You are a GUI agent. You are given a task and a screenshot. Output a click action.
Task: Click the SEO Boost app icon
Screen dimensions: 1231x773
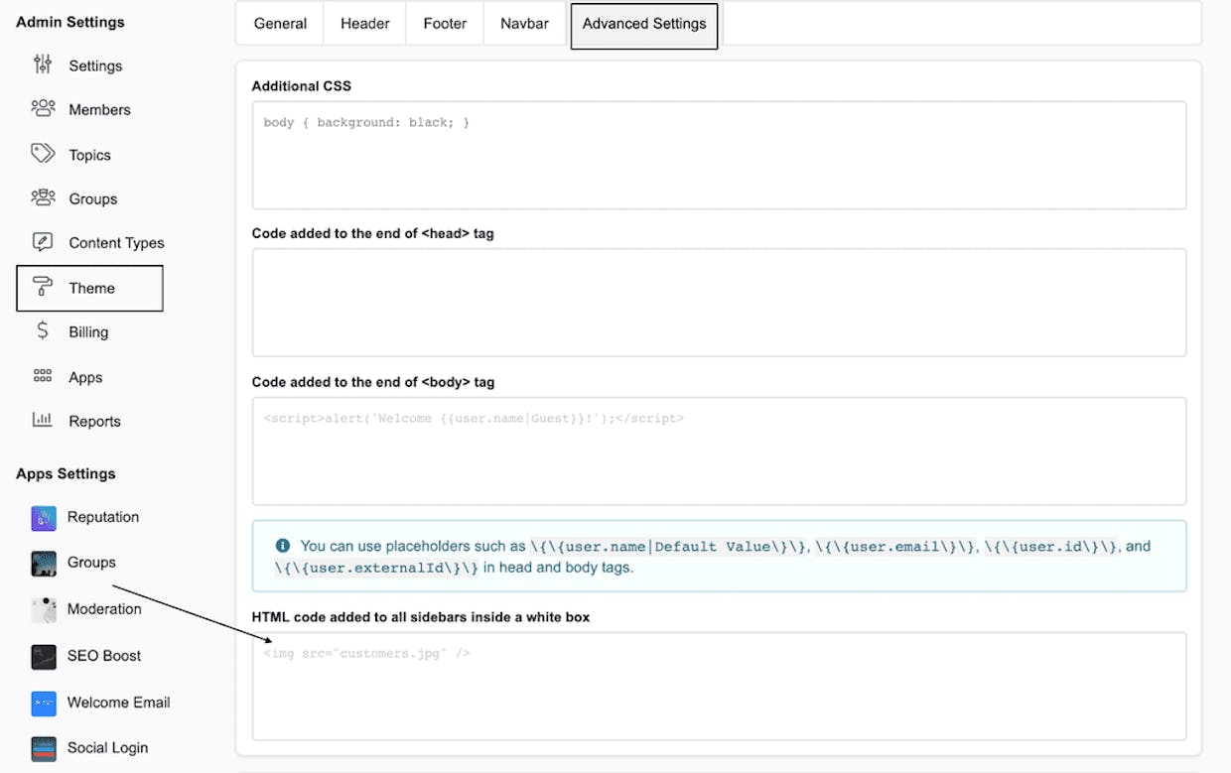point(44,656)
